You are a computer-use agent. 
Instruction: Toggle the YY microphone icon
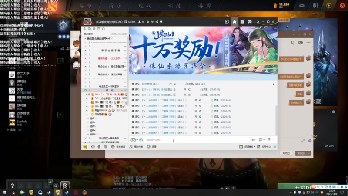coord(99,147)
